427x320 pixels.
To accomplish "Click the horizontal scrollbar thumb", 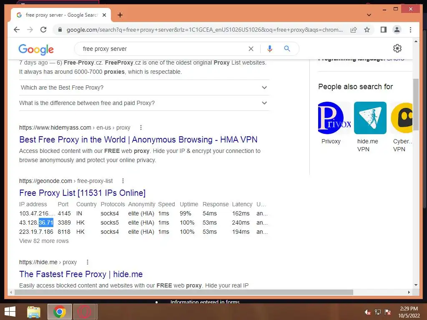I will (x=184, y=292).
